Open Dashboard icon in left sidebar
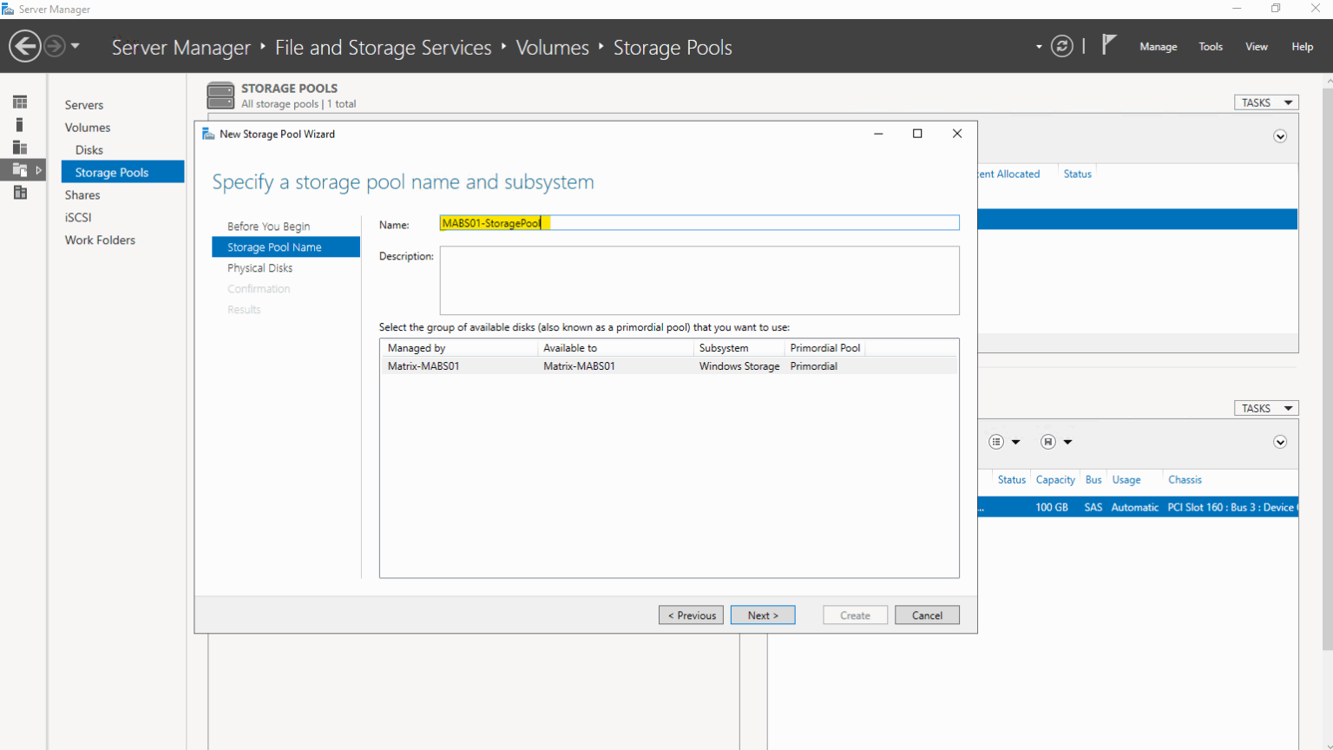Viewport: 1333px width, 750px height. click(x=20, y=102)
